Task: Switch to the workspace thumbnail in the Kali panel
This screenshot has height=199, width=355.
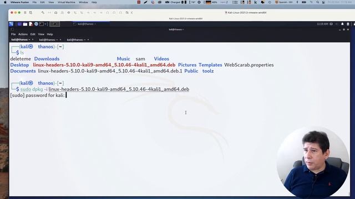Action: [x=54, y=24]
